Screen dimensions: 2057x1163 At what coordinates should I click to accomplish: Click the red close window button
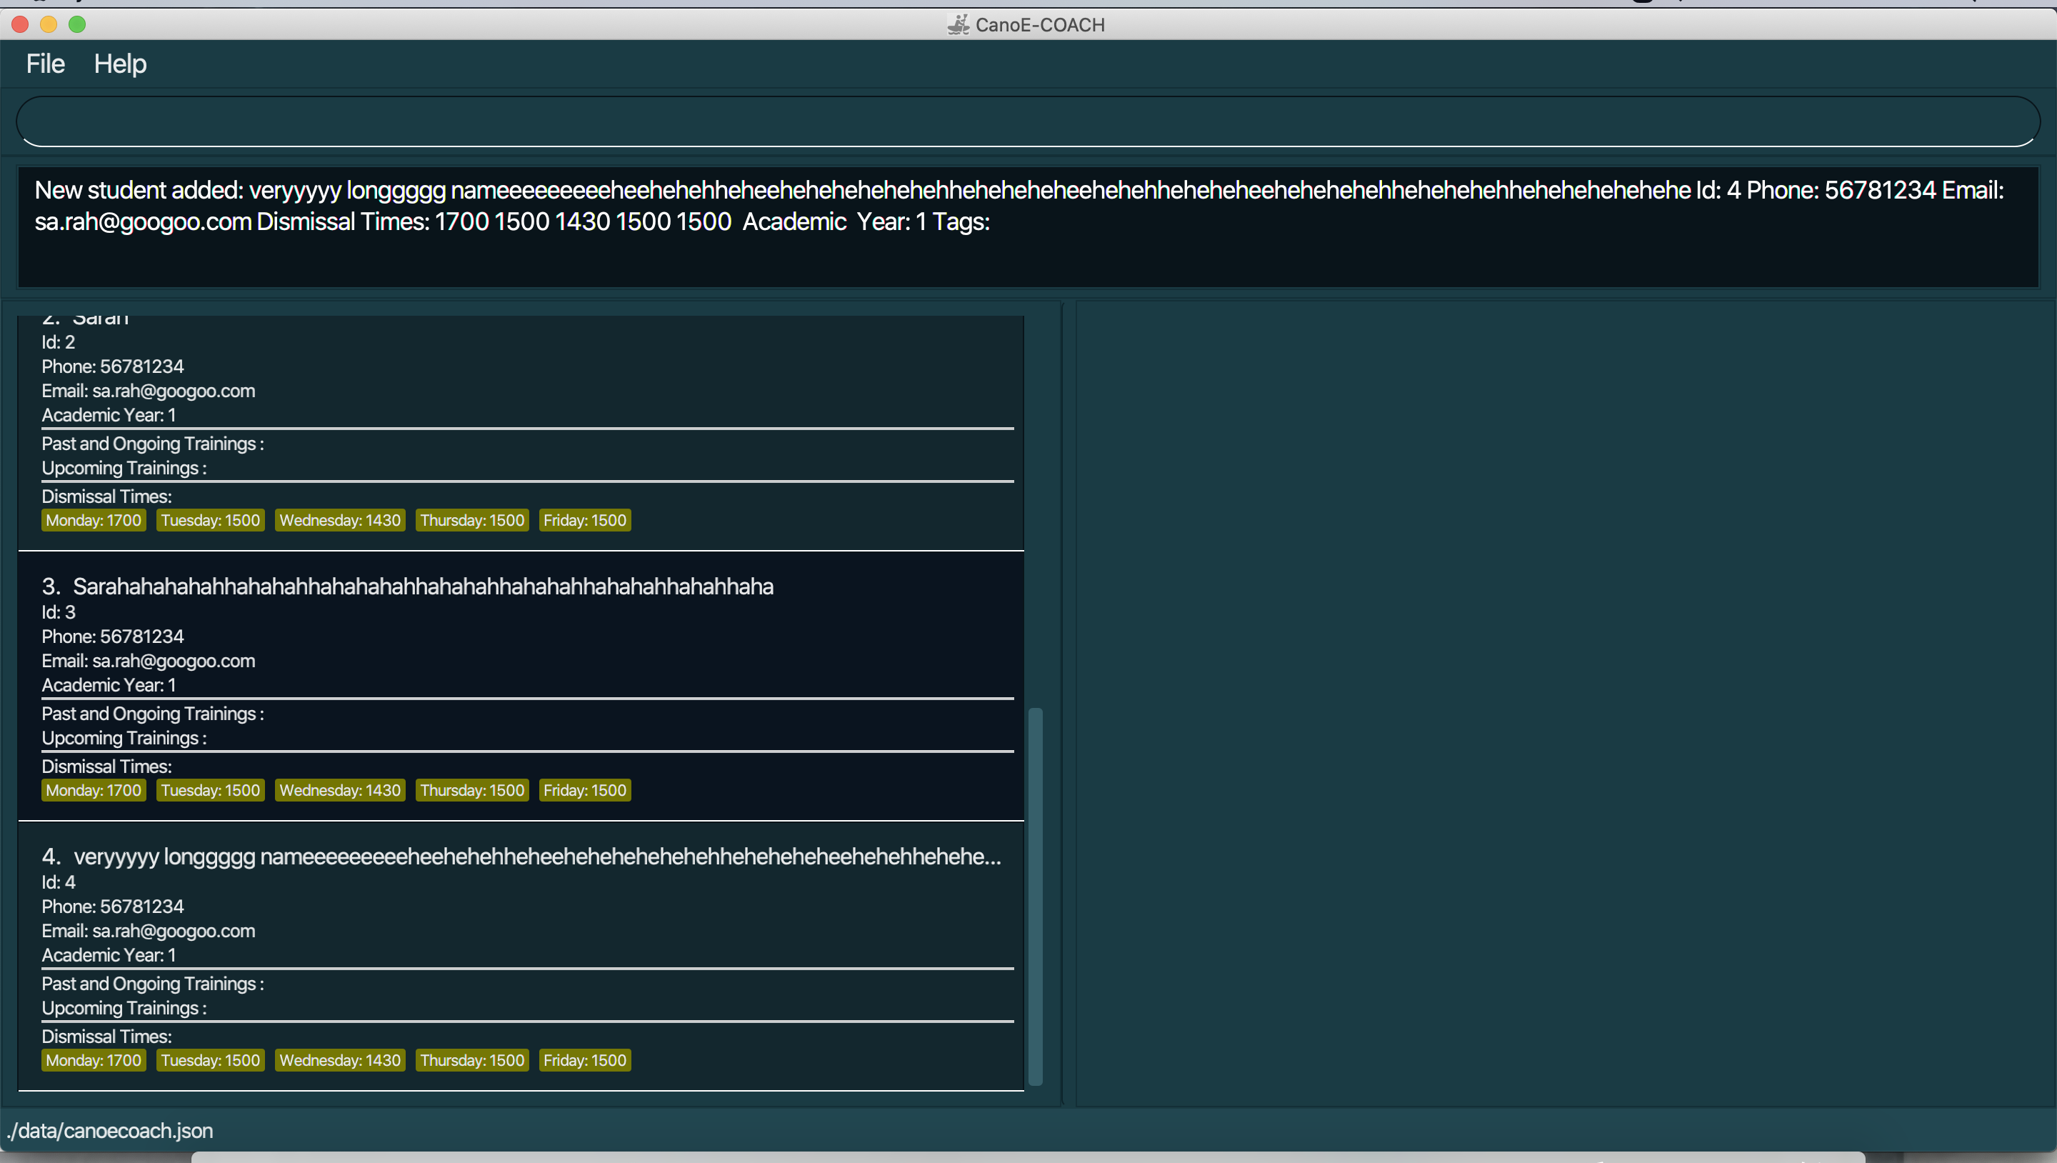(21, 25)
